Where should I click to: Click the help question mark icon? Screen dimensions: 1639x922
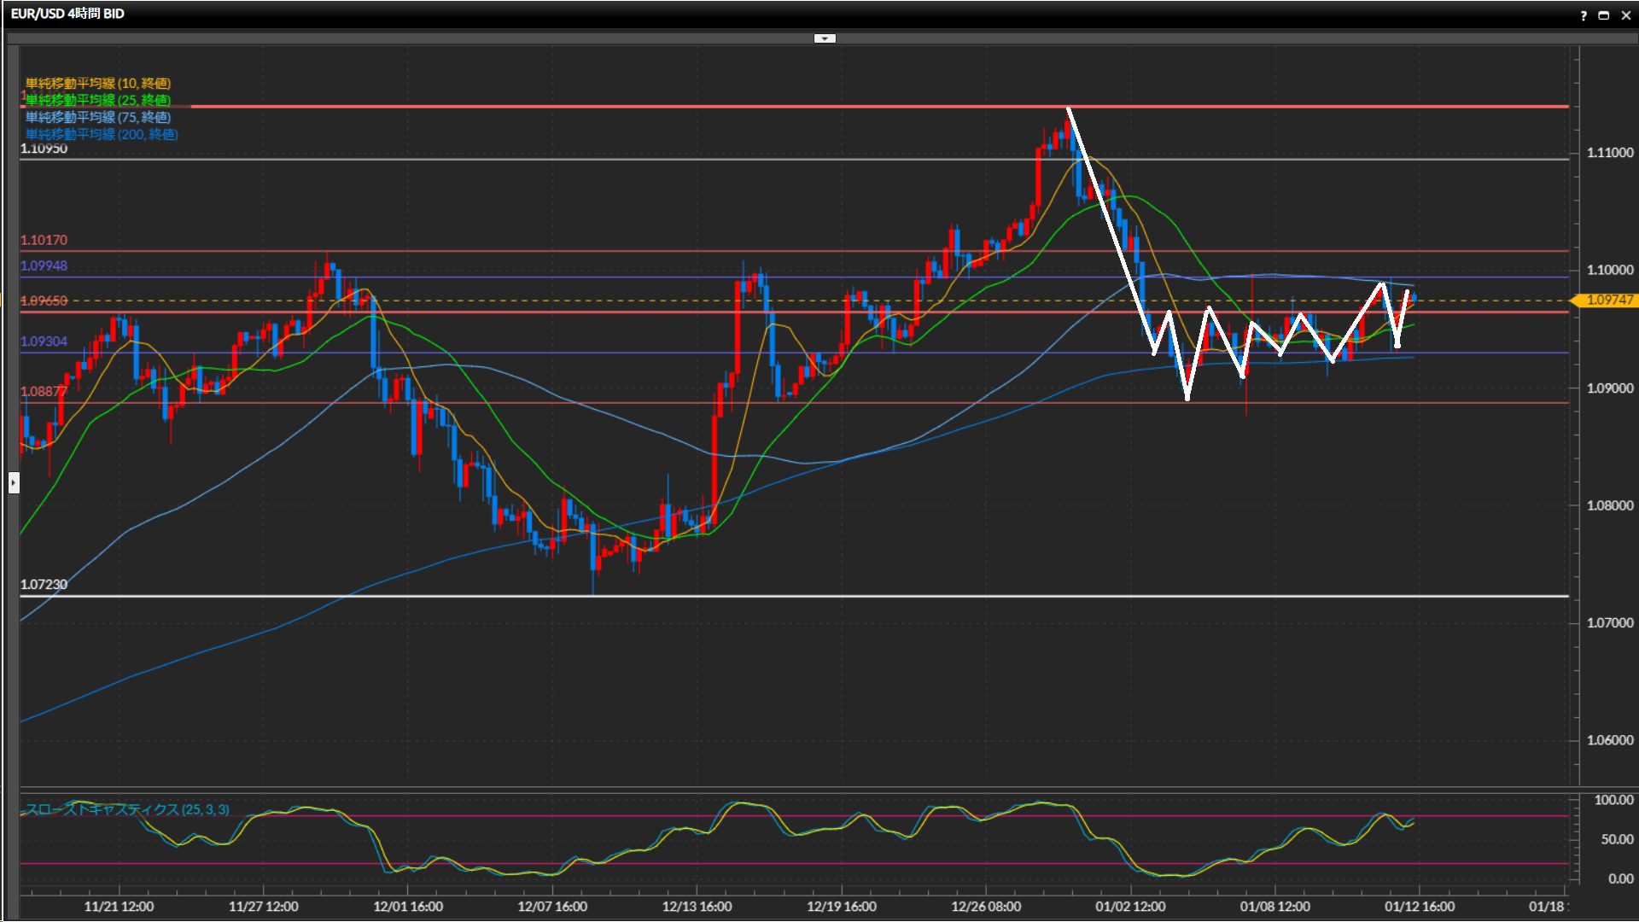click(x=1584, y=15)
